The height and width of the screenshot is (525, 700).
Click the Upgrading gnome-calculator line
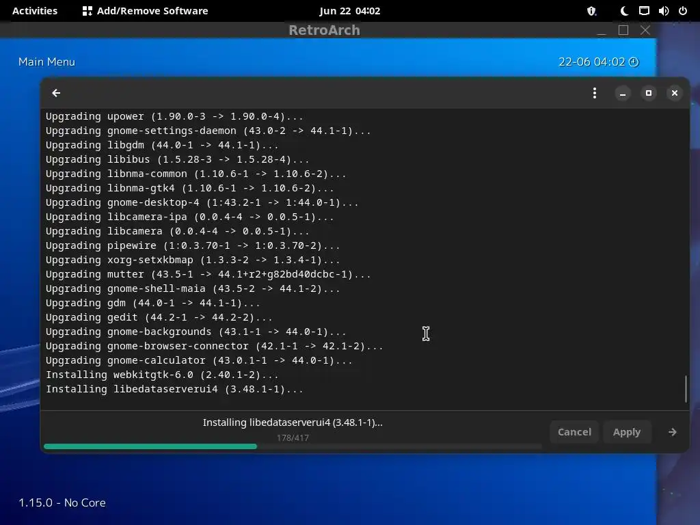pyautogui.click(x=199, y=360)
